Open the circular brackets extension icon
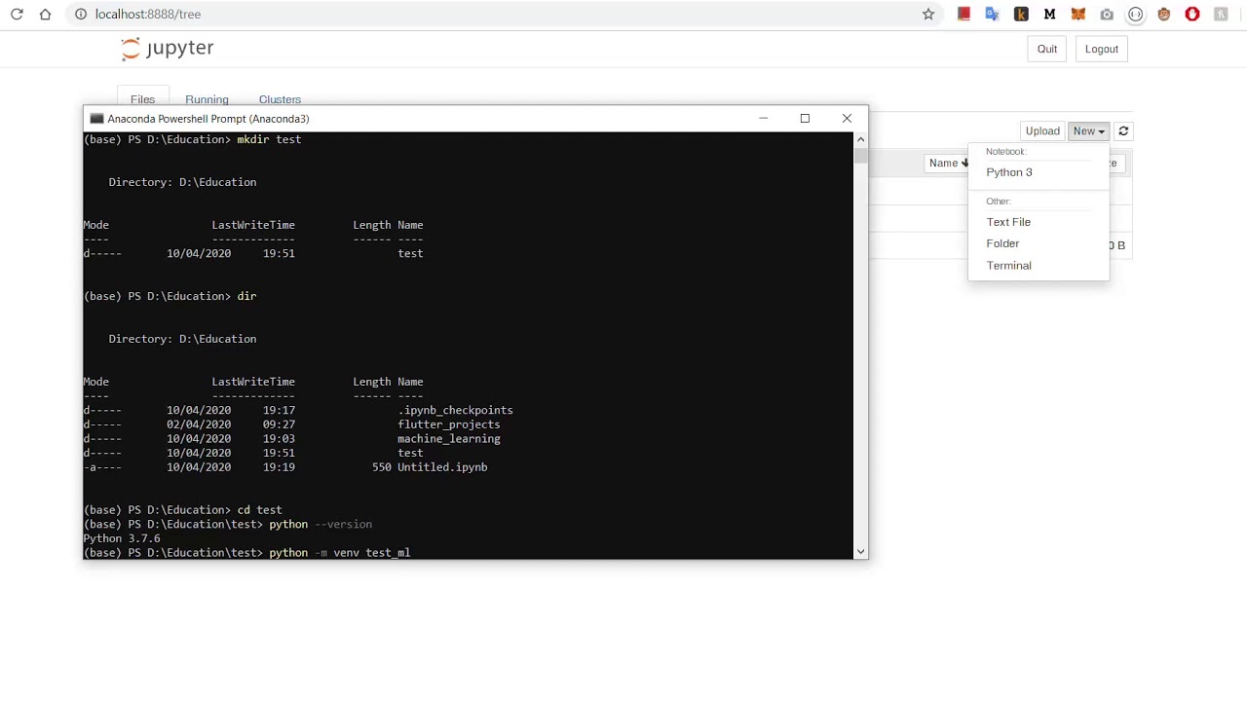 click(x=1135, y=15)
